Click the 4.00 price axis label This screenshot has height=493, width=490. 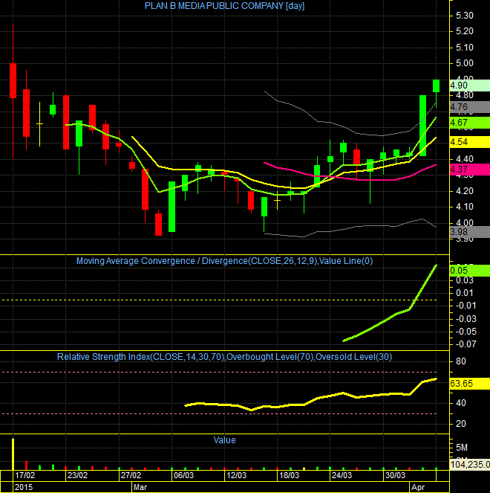(x=465, y=223)
